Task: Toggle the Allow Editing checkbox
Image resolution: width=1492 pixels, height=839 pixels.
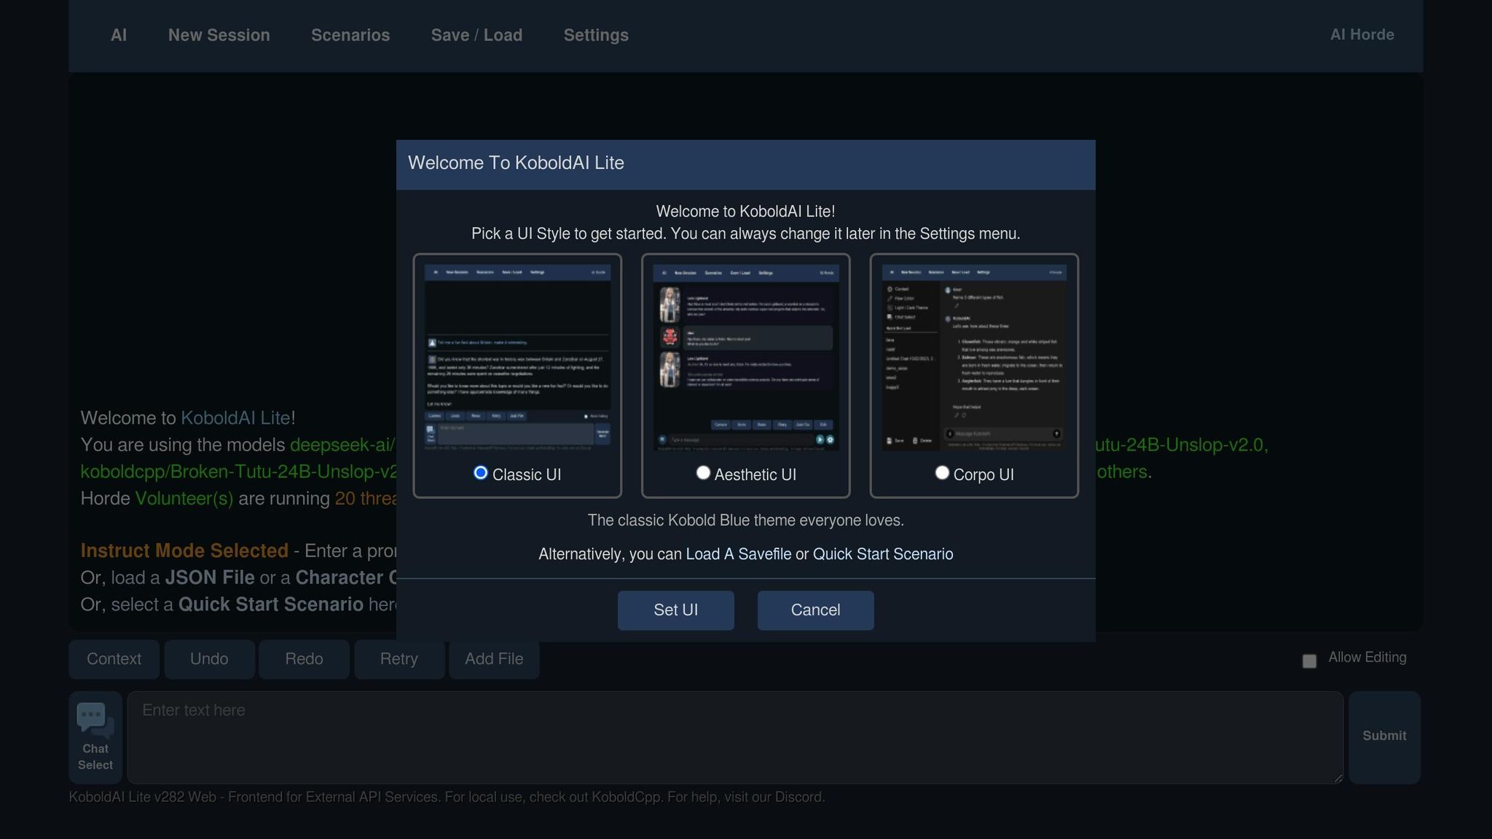Action: point(1309,661)
